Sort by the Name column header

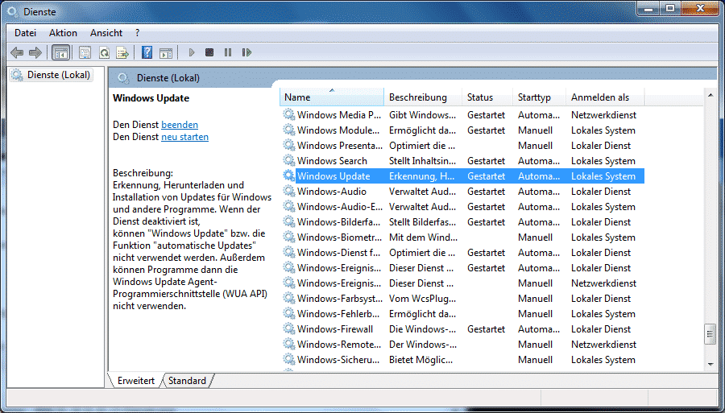coord(332,97)
